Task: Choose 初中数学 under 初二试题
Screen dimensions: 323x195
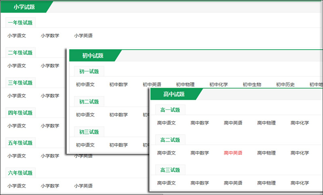Action: point(118,115)
